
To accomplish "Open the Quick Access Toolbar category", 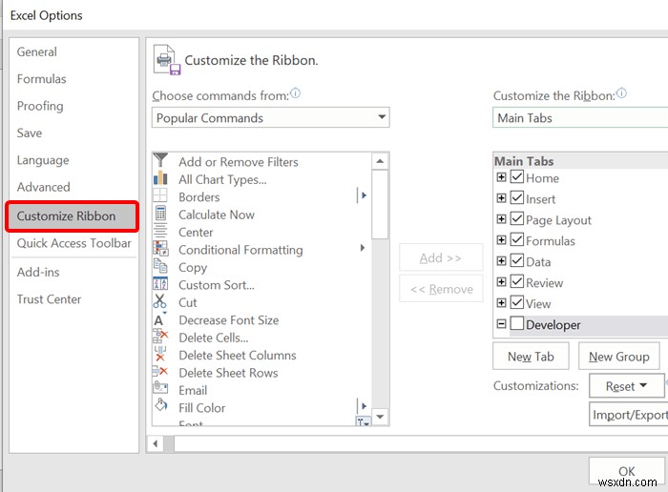I will click(x=74, y=243).
